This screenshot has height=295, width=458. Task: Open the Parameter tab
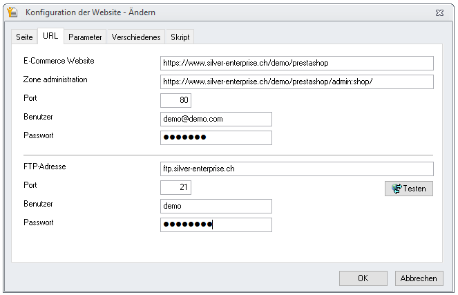point(85,37)
